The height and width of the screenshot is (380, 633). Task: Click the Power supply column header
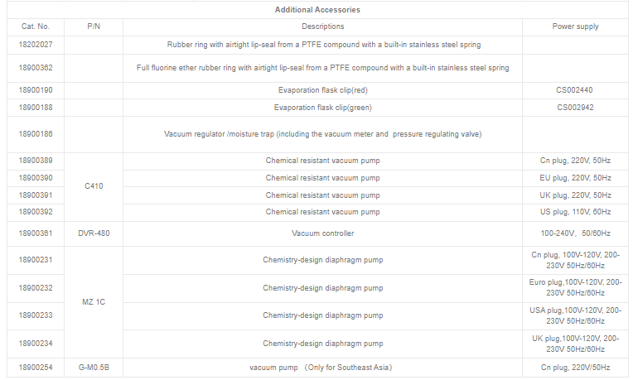point(575,26)
